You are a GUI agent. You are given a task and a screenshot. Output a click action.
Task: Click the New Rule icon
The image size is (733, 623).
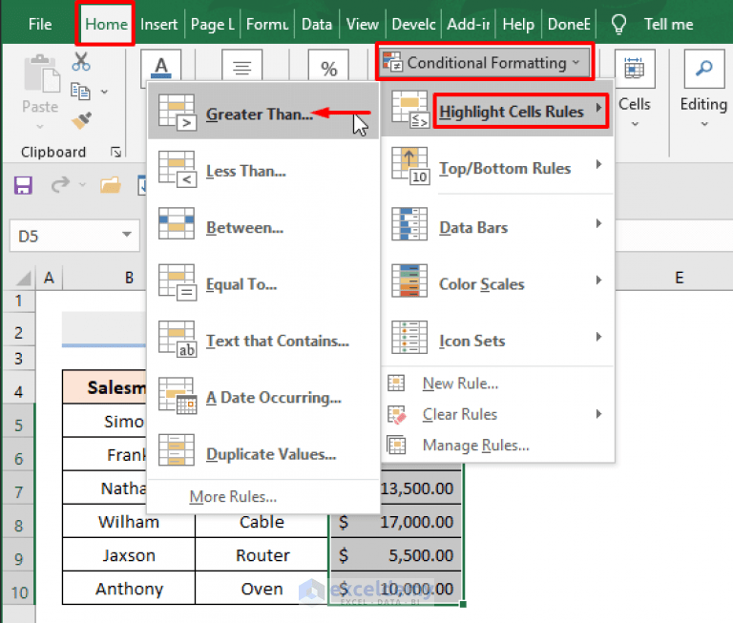click(396, 384)
